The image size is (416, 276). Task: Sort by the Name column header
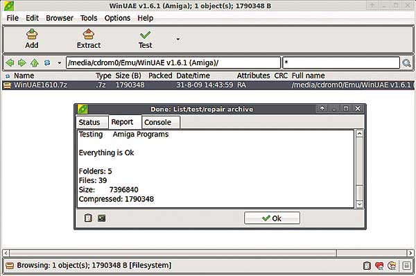[x=24, y=76]
